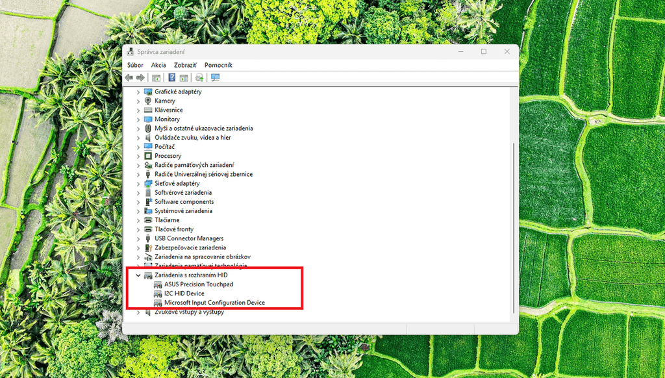Click the blue Help question mark icon
Viewport: 665px width, 378px height.
[x=171, y=78]
